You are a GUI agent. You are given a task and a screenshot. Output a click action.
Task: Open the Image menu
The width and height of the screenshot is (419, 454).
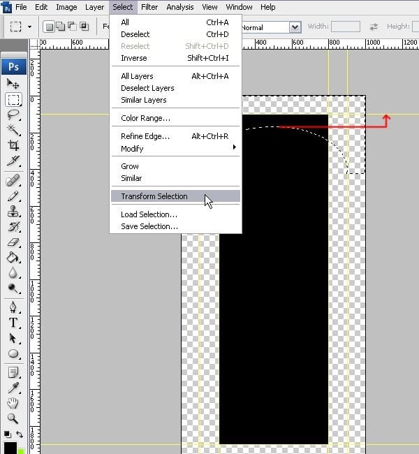click(66, 7)
